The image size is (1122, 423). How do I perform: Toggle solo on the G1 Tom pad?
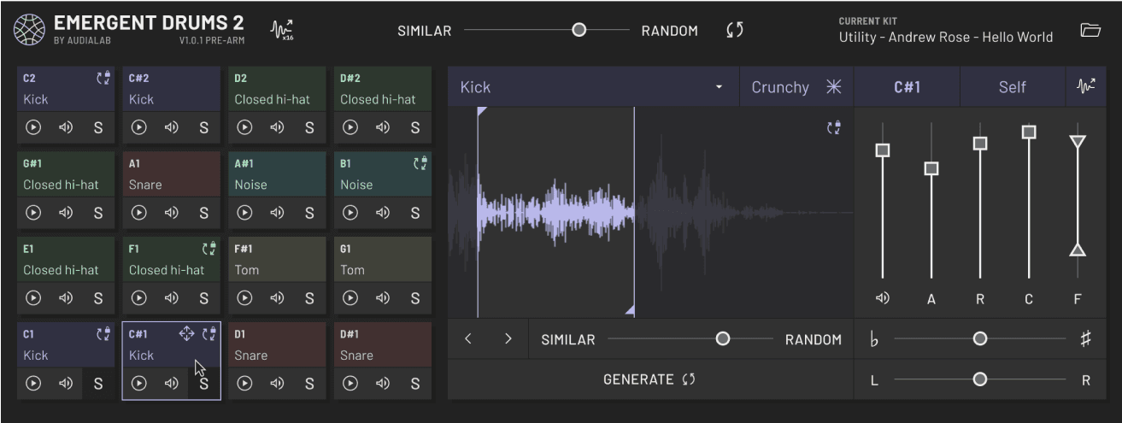[415, 298]
